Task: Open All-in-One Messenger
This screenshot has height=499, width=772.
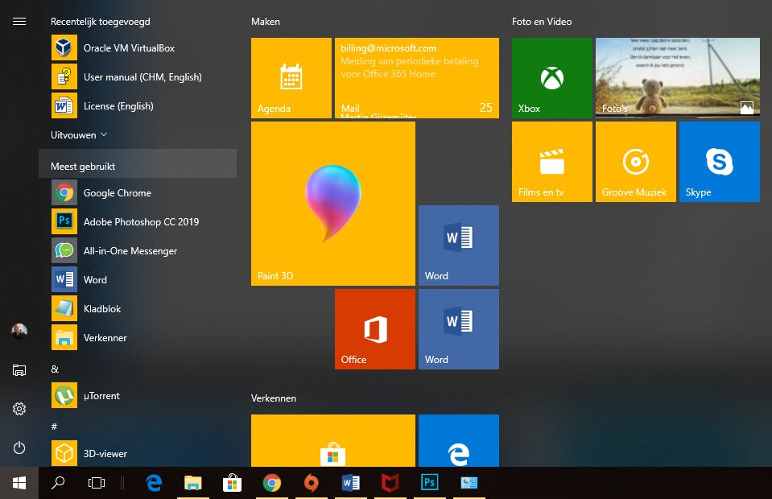Action: 138,250
